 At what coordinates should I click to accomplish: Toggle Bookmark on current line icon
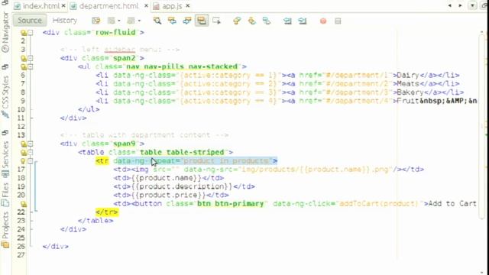click(x=267, y=21)
